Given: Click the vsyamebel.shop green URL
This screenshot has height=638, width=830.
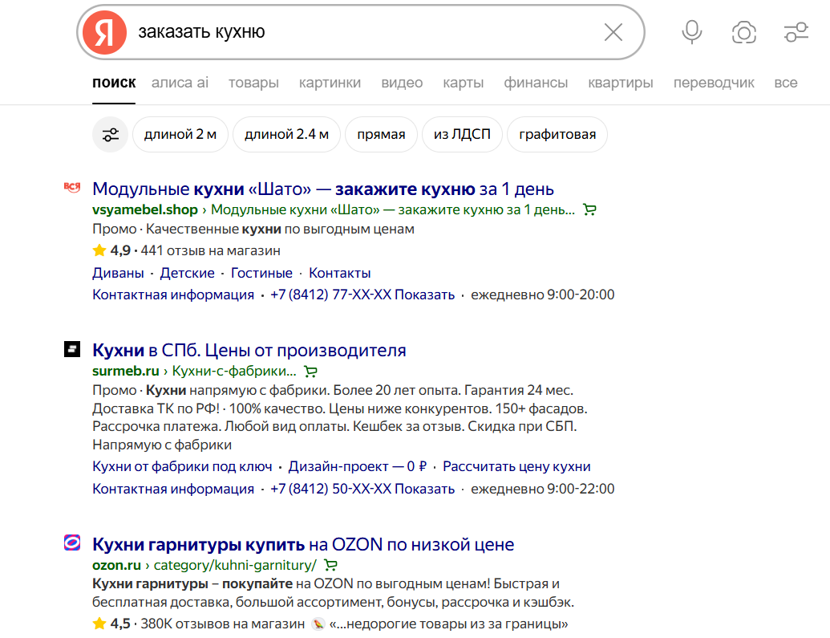Looking at the screenshot, I should [145, 209].
